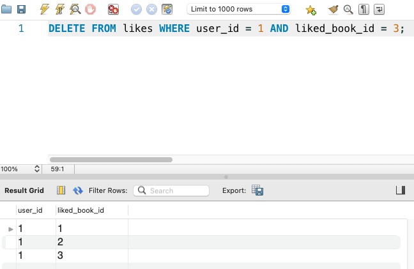Click the DELETE keyword in editor
The width and height of the screenshot is (414, 269).
point(67,28)
